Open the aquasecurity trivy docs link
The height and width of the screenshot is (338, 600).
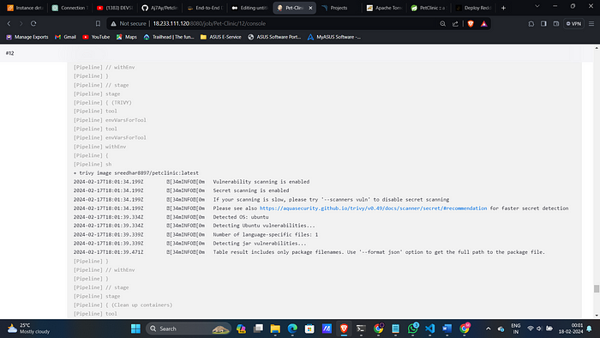point(373,208)
